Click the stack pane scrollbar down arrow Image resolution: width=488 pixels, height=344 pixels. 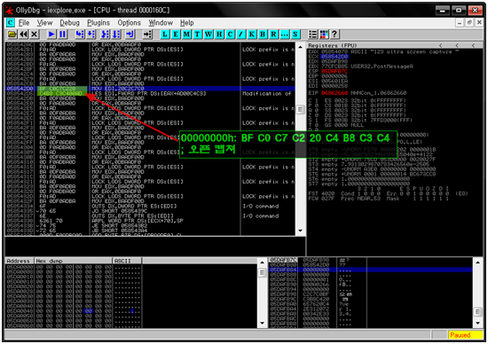click(x=477, y=323)
